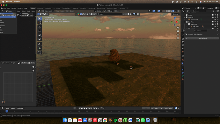The width and height of the screenshot is (220, 124).
Task: Open the Object properties orange square tab
Action: click(183, 60)
